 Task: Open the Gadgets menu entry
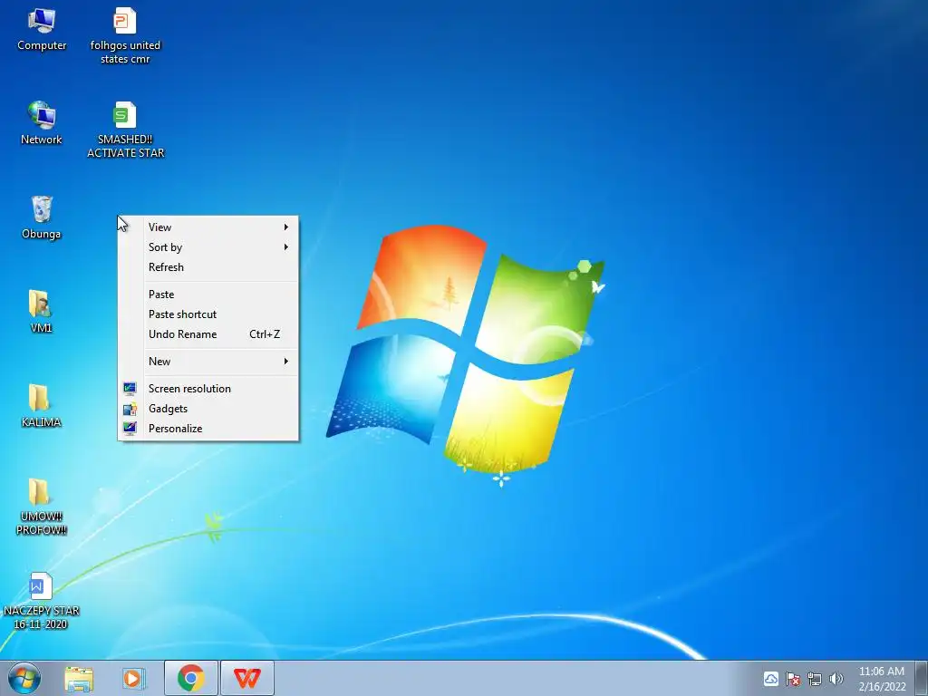click(208, 409)
